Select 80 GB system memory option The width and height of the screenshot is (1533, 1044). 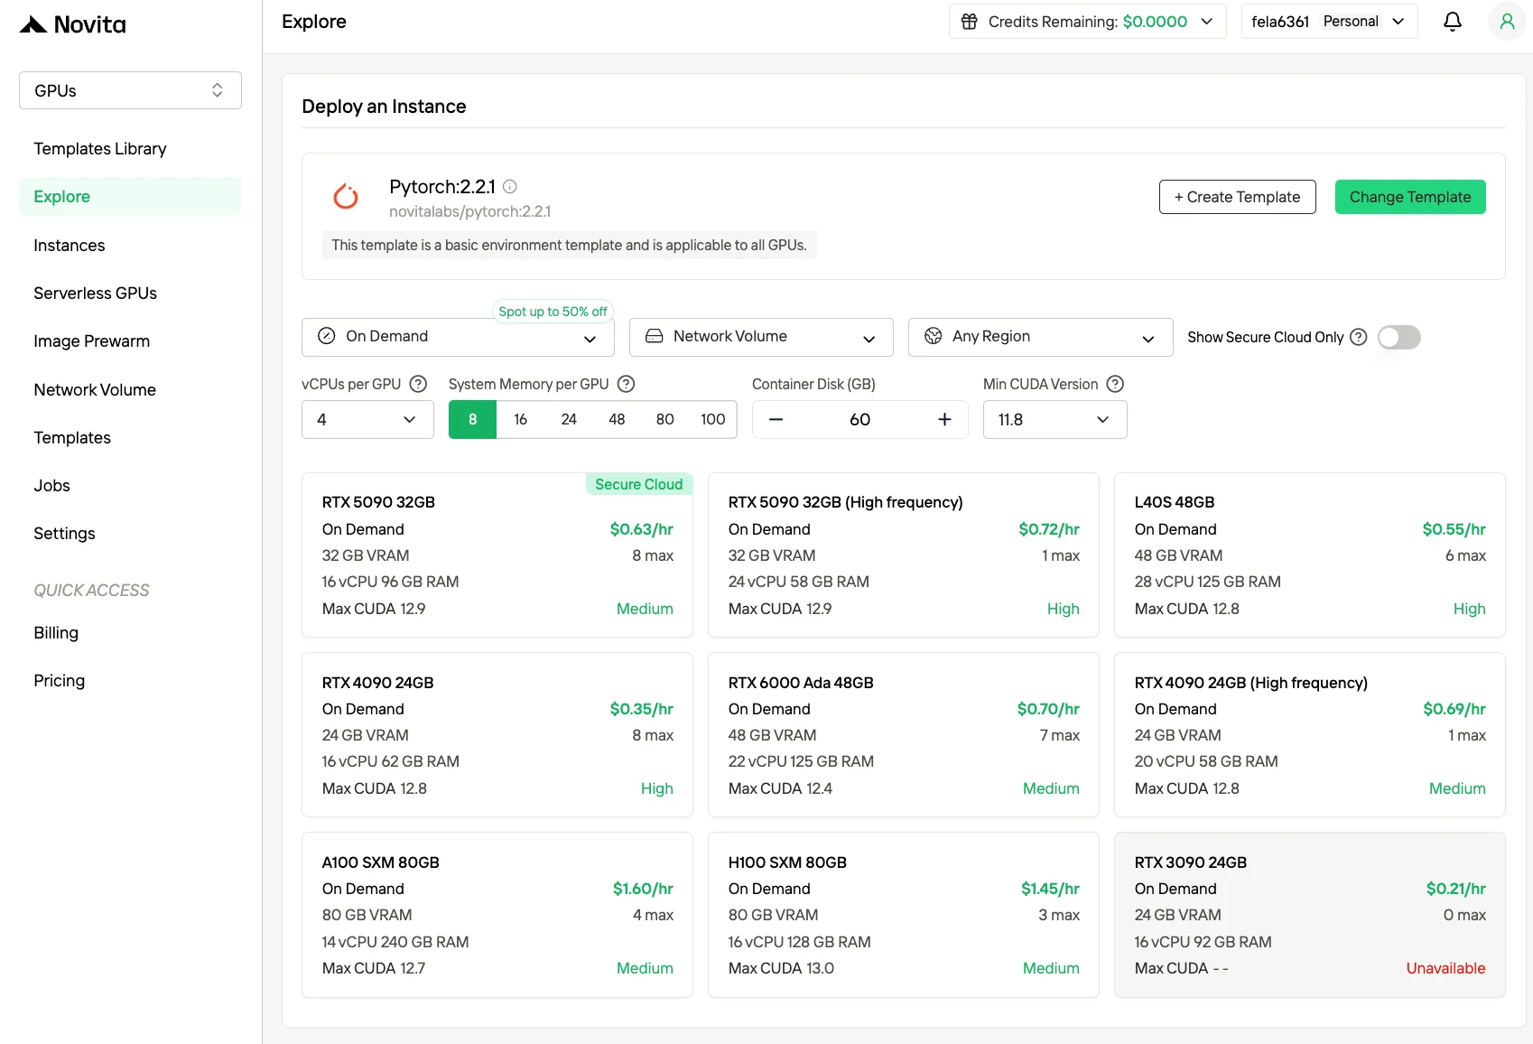[665, 419]
